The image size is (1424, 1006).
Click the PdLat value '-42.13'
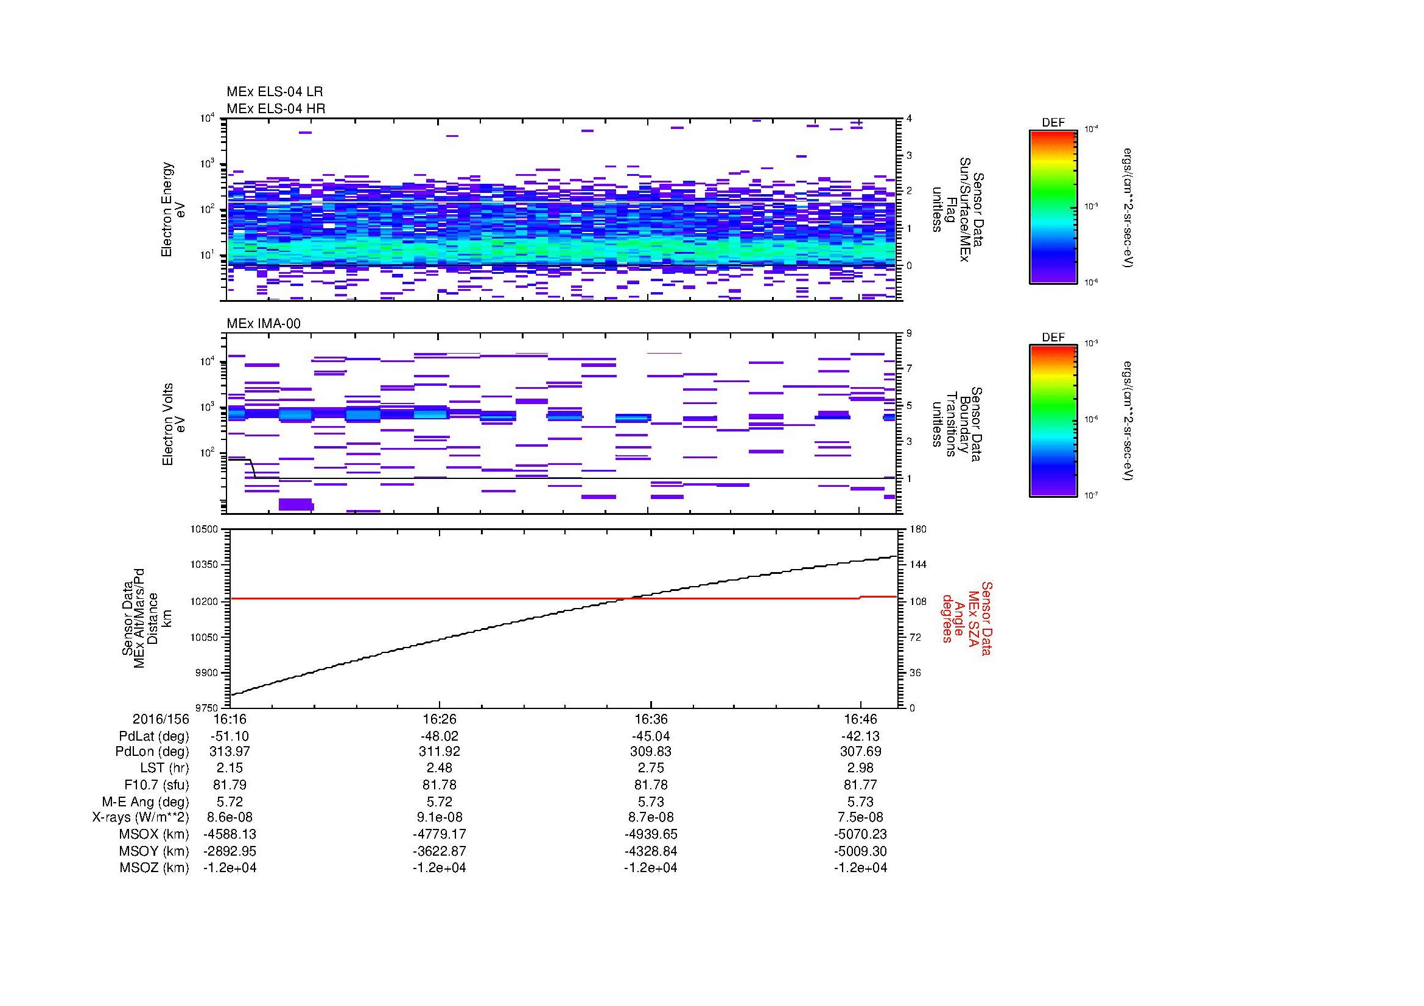click(860, 736)
